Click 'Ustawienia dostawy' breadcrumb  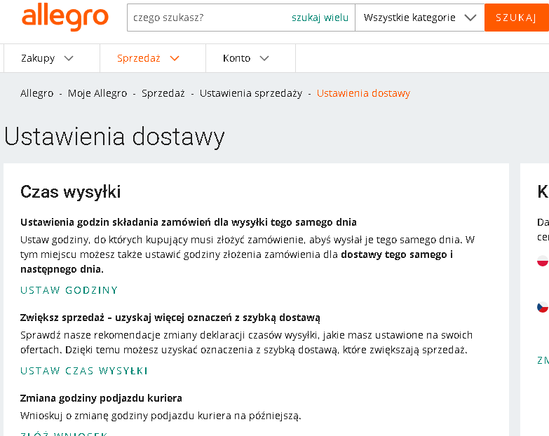coord(363,93)
